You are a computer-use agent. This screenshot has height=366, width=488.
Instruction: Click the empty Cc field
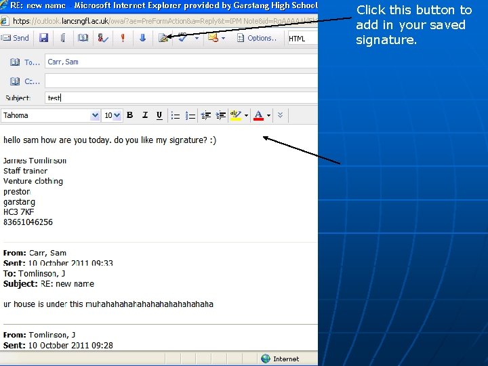(x=181, y=81)
